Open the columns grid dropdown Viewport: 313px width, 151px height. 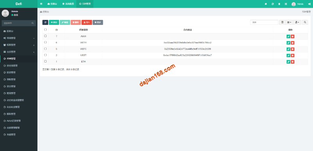point(289,23)
